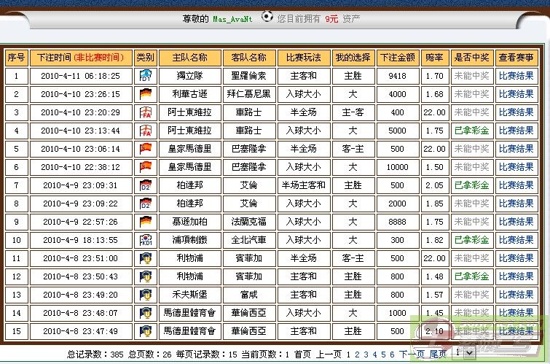Click the Mas_AvaNt username

tap(233, 19)
